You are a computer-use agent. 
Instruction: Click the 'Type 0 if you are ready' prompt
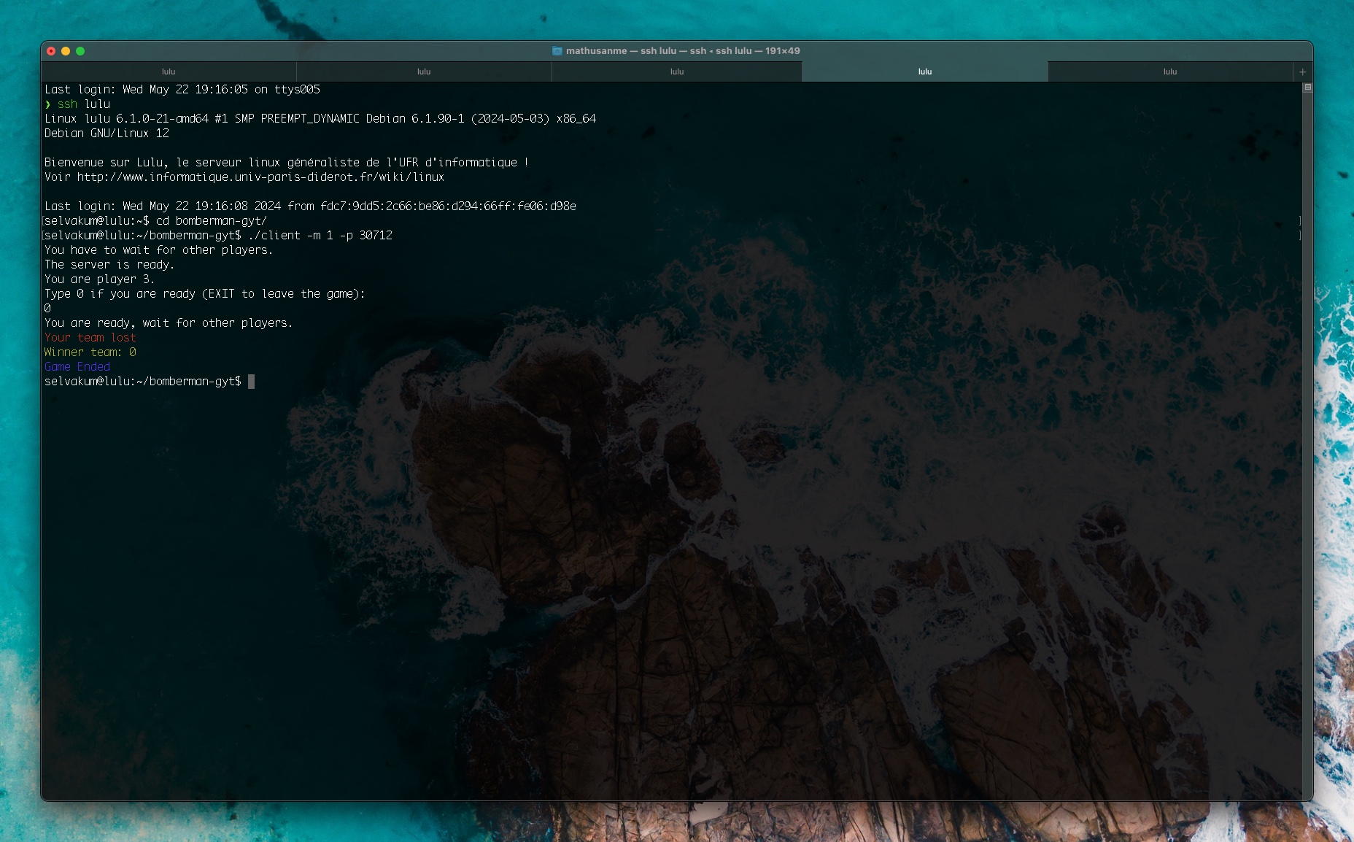(205, 294)
